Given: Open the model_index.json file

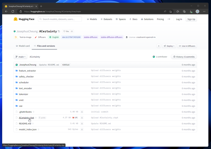Looking at the screenshot, I should click(27, 129).
